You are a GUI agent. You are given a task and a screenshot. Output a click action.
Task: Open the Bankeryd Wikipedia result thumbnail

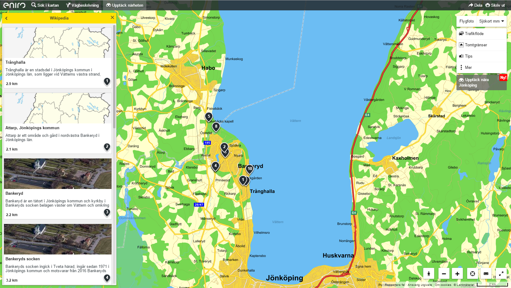click(x=58, y=174)
